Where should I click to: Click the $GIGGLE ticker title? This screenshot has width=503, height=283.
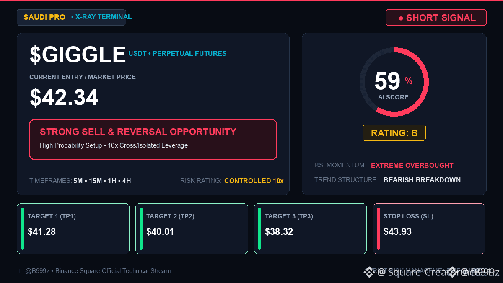(78, 55)
